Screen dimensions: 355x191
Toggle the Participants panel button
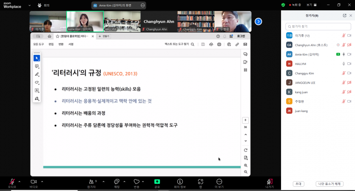(x=91, y=182)
